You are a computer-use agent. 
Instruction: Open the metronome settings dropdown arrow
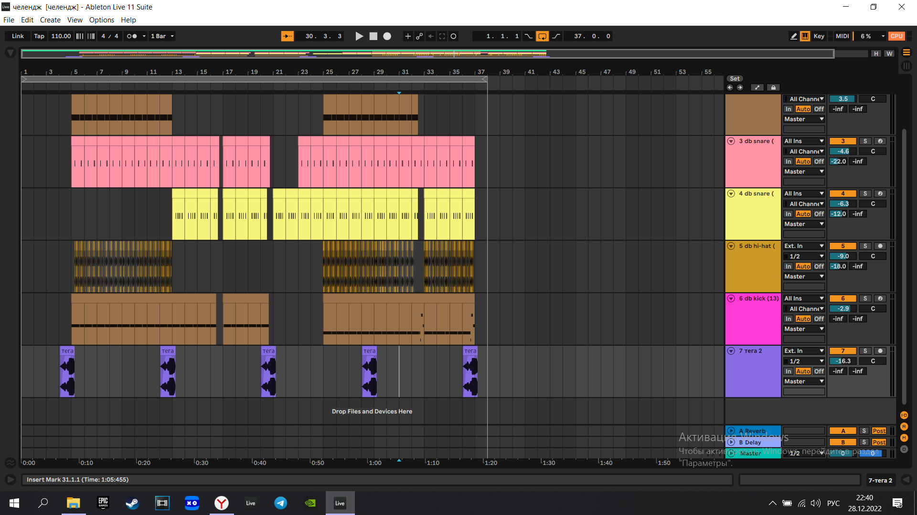pos(144,36)
